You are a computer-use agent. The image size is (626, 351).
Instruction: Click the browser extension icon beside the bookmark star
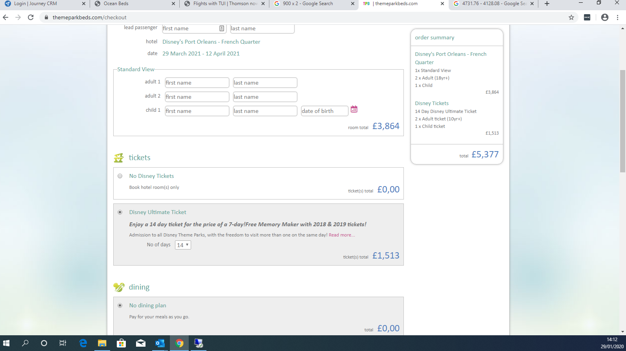pyautogui.click(x=587, y=17)
